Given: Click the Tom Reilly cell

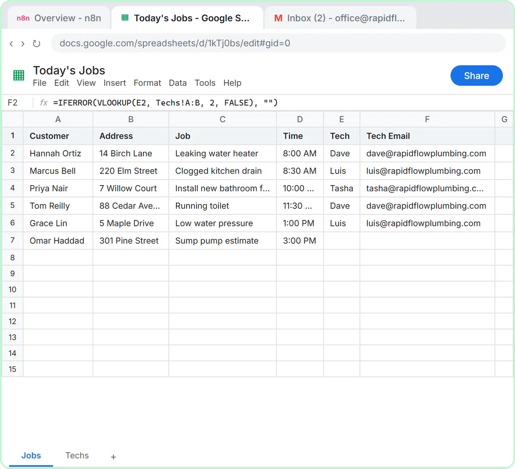Looking at the screenshot, I should (x=58, y=206).
